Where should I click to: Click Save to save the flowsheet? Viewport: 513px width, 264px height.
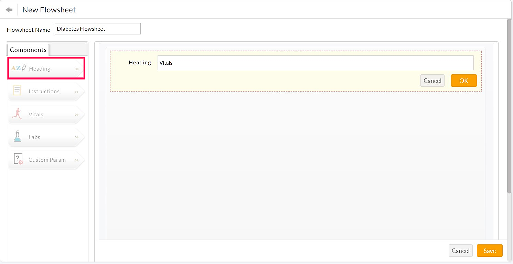coord(490,251)
